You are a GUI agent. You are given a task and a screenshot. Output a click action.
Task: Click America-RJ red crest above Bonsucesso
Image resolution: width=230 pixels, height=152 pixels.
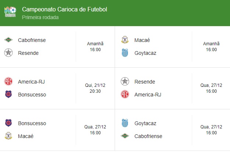click(8, 81)
